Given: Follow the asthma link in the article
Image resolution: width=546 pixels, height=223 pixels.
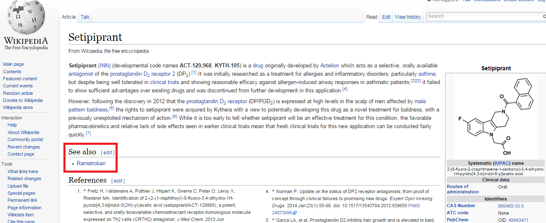Looking at the screenshot, I should click(x=427, y=74).
